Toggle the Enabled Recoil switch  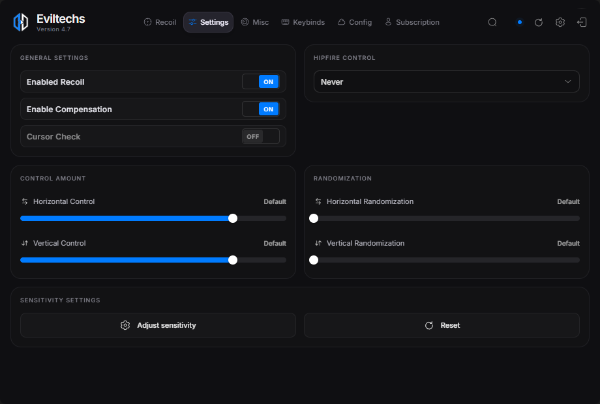pos(261,82)
